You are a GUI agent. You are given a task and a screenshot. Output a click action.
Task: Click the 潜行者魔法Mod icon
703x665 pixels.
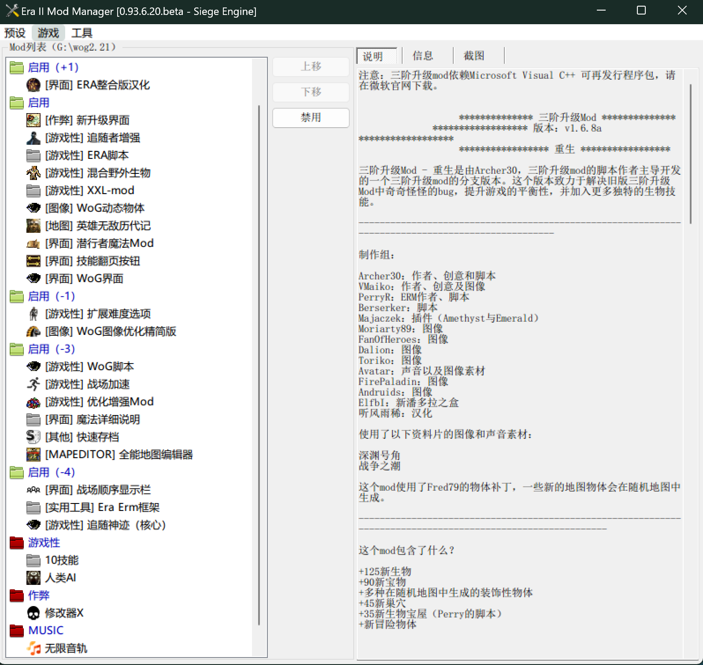(x=33, y=243)
